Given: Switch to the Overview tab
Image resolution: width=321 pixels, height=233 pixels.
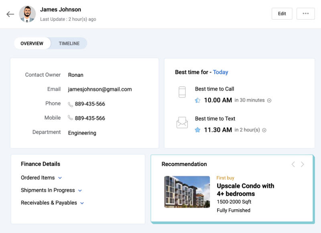Looking at the screenshot, I should click(32, 43).
